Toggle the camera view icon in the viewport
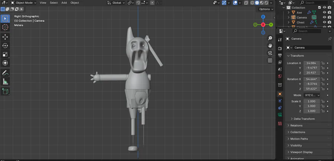The width and height of the screenshot is (334, 161). 270,53
